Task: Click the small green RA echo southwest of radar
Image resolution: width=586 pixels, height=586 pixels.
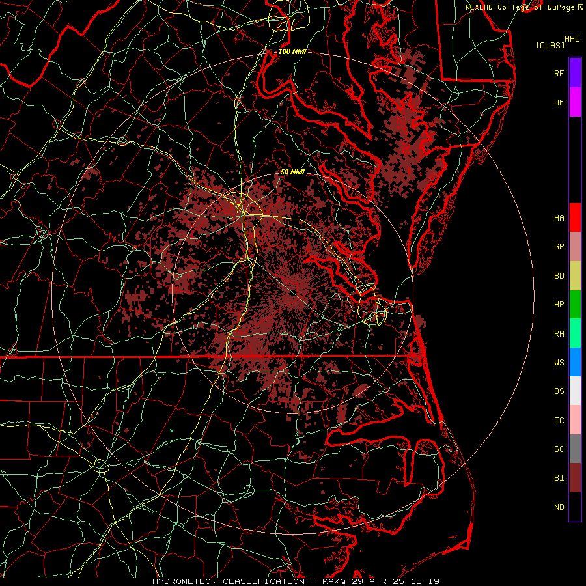Action: click(171, 430)
